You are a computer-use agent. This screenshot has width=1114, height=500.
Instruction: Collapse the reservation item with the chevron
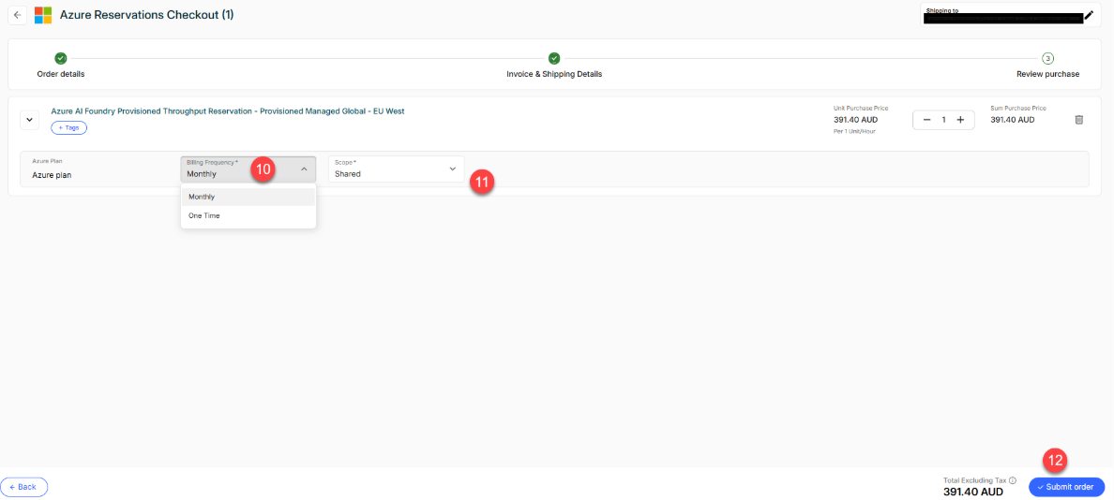[x=29, y=120]
